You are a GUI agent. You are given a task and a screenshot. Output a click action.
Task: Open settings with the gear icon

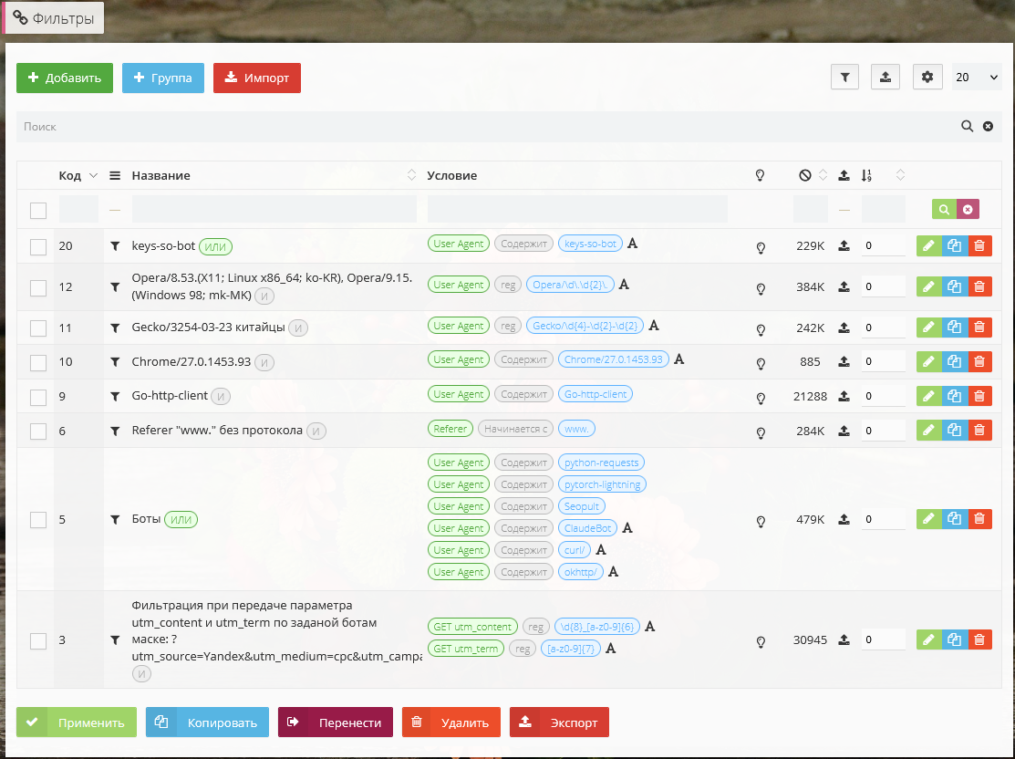pos(927,78)
